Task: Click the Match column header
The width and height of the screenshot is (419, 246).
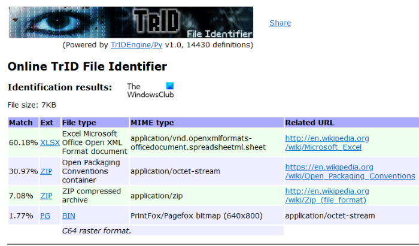Action: [x=22, y=123]
